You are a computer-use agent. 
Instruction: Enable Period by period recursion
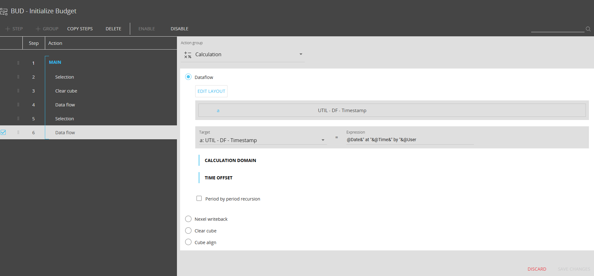pyautogui.click(x=199, y=198)
